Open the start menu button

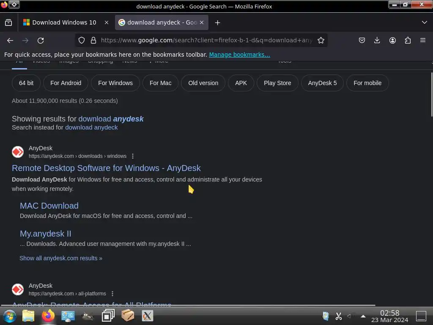[10, 316]
